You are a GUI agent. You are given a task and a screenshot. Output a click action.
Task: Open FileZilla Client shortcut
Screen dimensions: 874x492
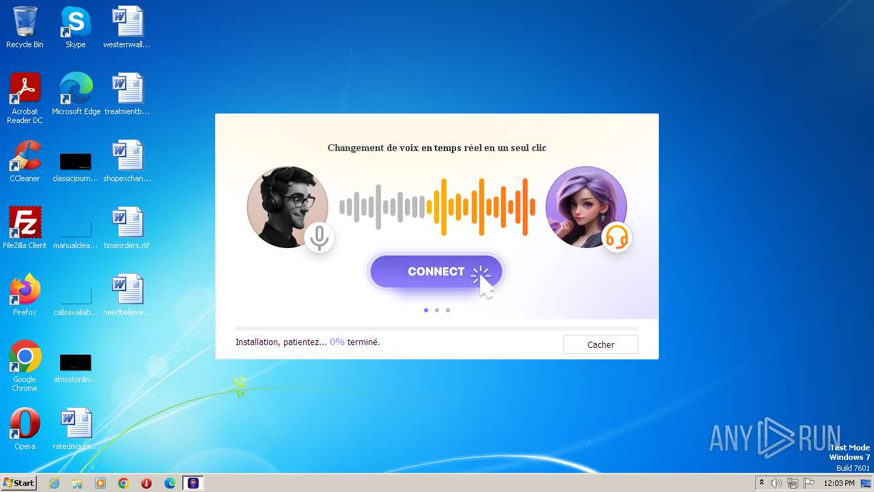(x=25, y=228)
